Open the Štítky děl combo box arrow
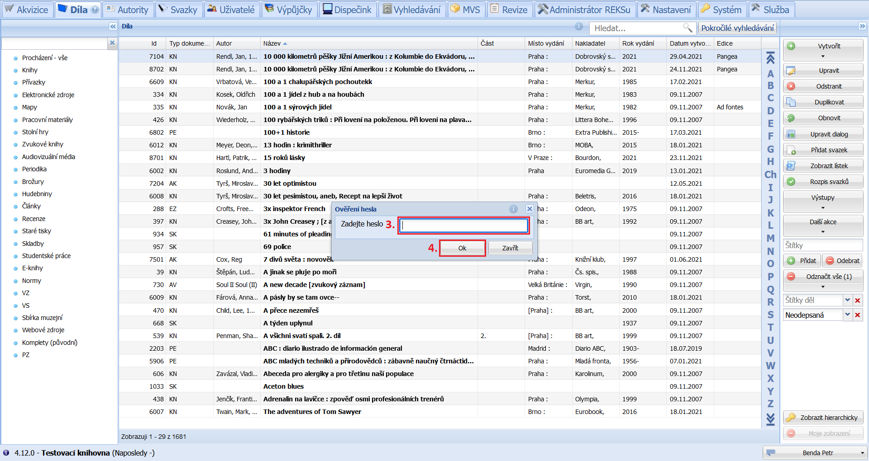The image size is (869, 461). point(847,301)
